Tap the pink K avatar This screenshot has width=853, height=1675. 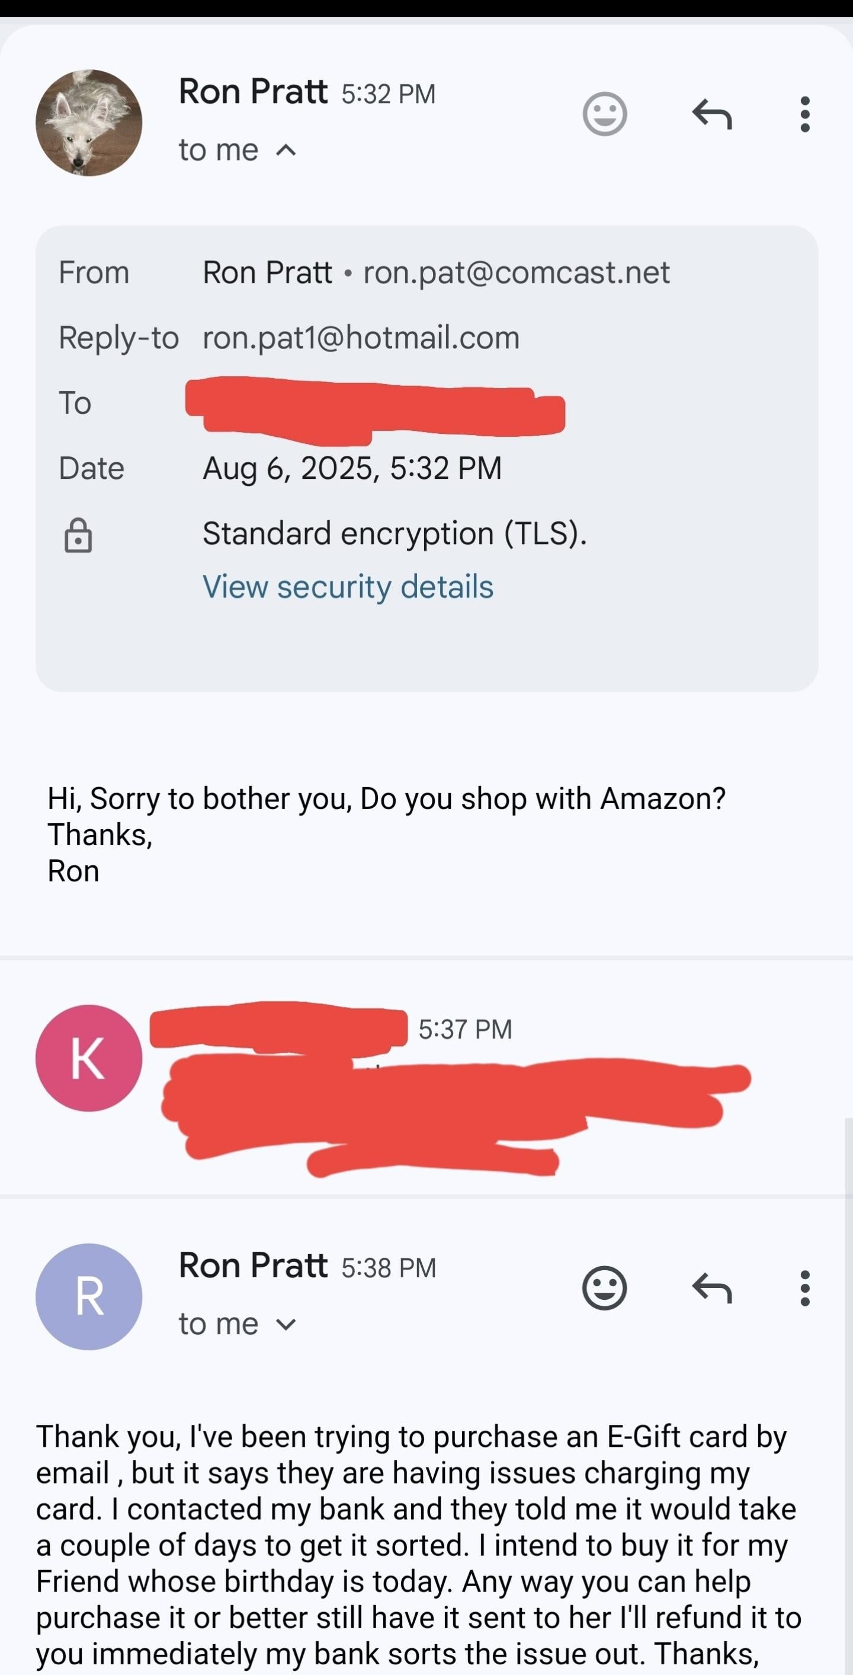89,1058
